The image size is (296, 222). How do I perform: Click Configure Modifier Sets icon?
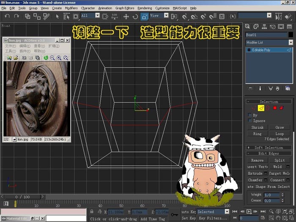[288, 88]
